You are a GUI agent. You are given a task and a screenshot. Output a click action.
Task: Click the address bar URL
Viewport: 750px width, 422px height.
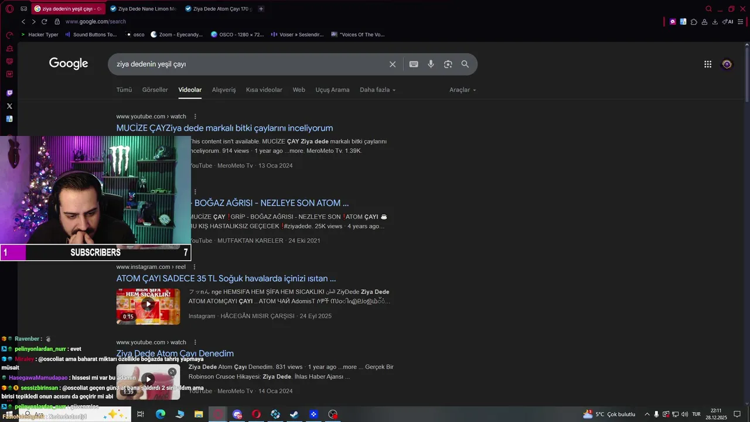click(96, 22)
